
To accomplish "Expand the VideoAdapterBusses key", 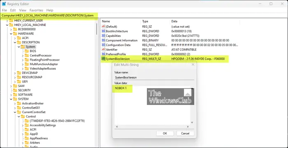I will pyautogui.click(x=23, y=68).
